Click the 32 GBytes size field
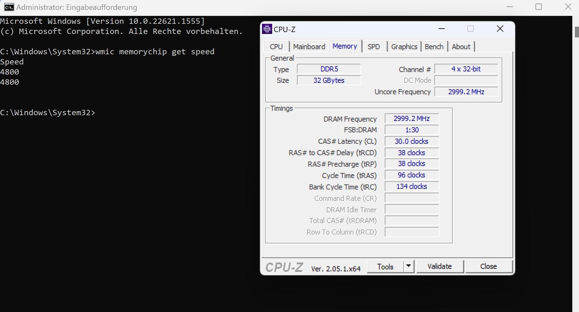579x312 pixels. pos(329,80)
